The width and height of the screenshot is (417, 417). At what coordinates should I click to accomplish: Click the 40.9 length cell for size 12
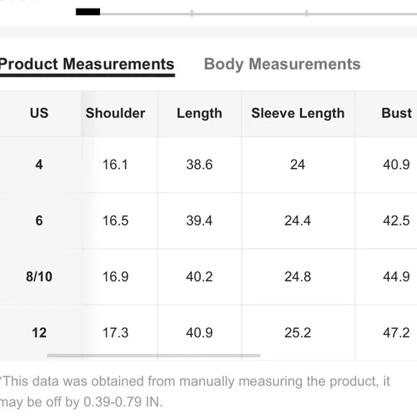click(199, 333)
